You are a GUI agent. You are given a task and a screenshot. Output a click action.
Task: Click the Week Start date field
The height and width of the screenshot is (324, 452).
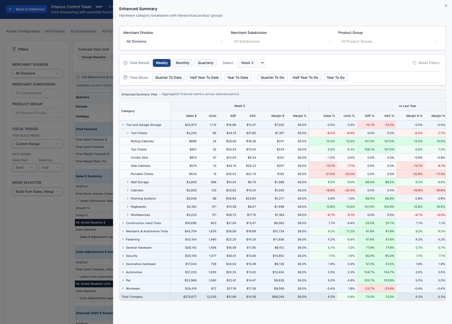[24, 167]
